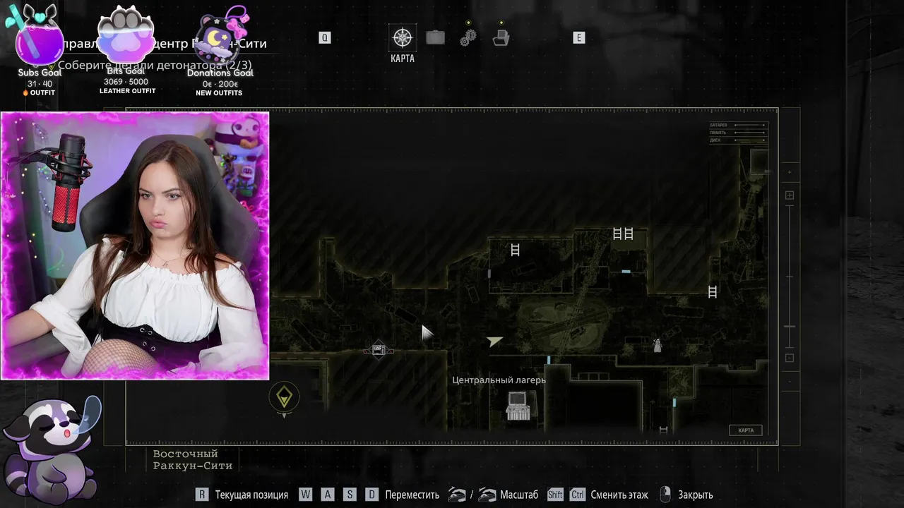The image size is (904, 508).
Task: Click the Bits Goal paw icon
Action: click(126, 34)
